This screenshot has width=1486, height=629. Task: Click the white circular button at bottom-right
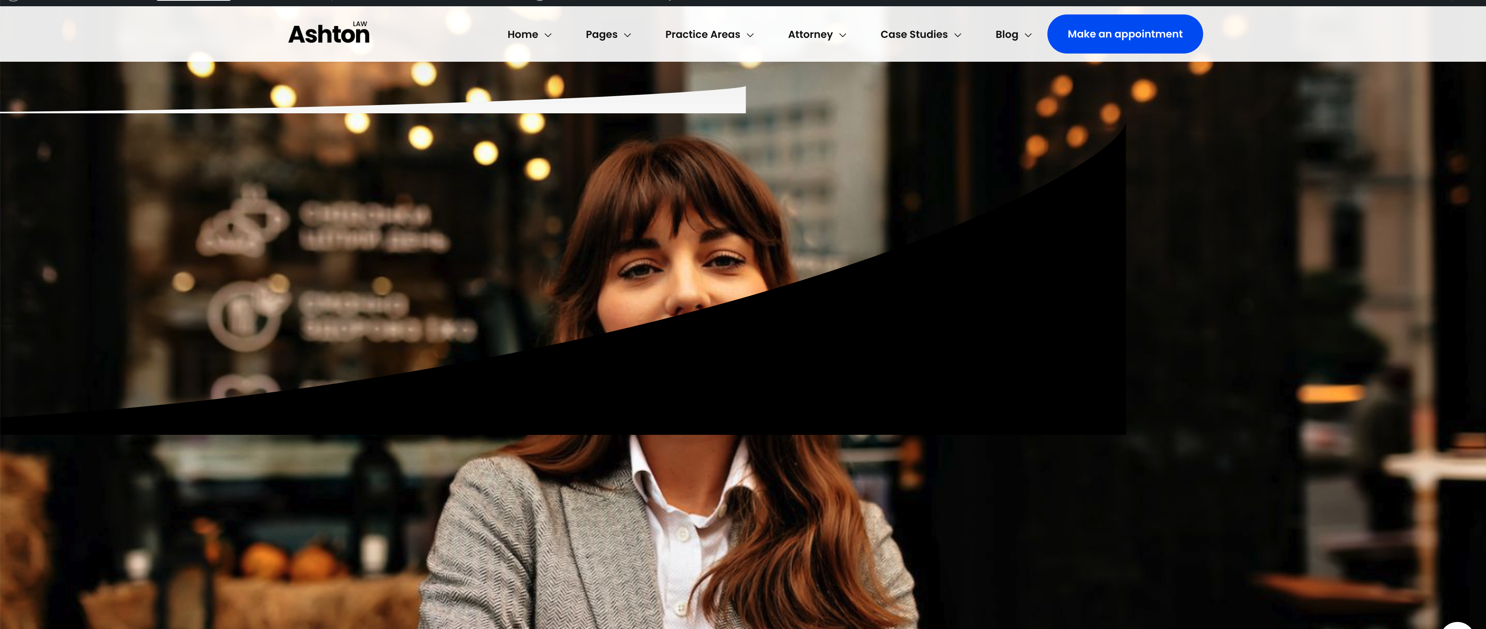click(x=1457, y=625)
